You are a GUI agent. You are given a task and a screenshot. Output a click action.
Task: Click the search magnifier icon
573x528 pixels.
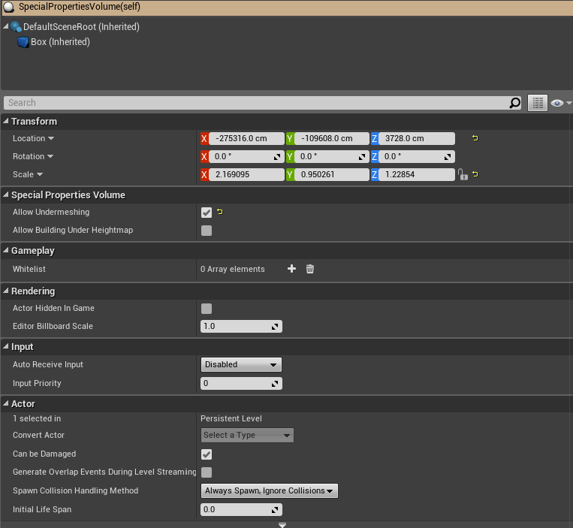pos(514,103)
